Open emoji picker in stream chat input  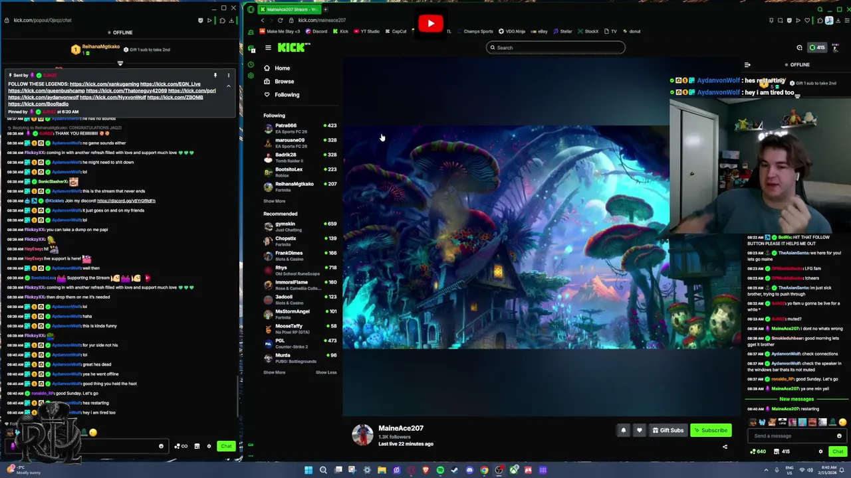pyautogui.click(x=839, y=436)
